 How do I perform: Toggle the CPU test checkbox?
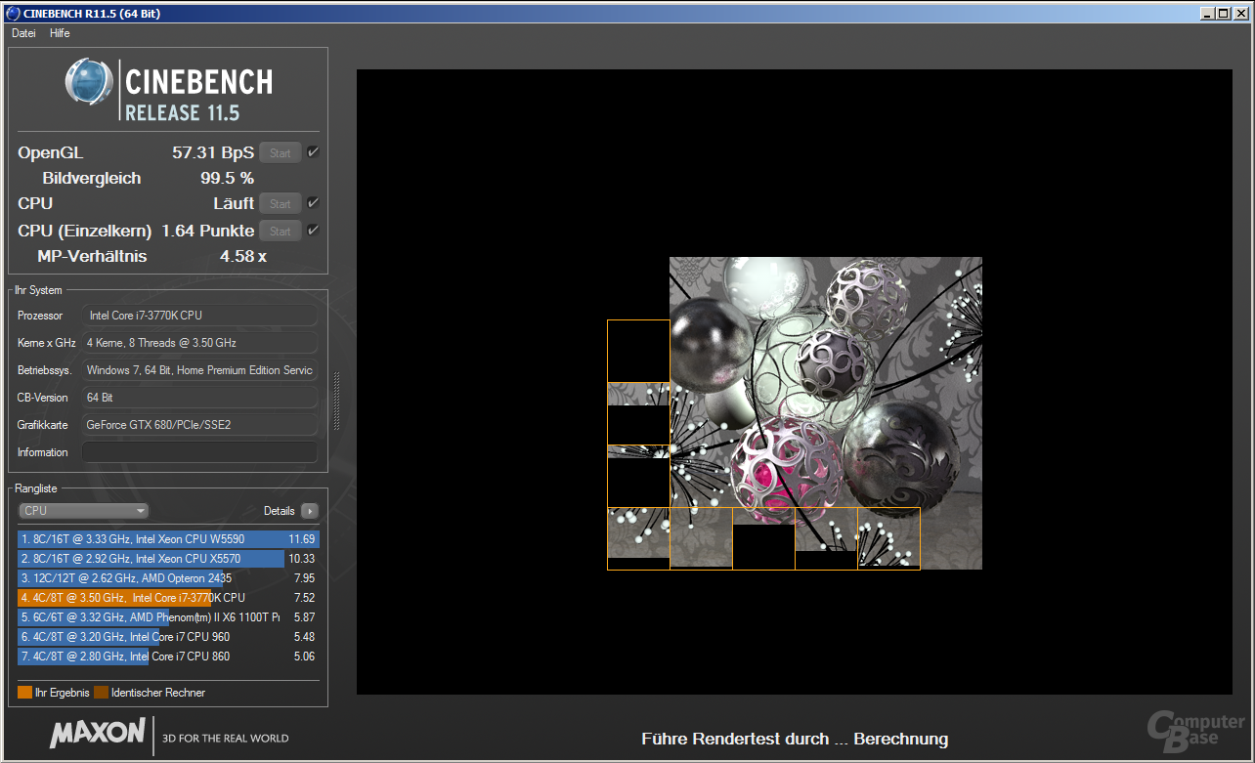(x=313, y=202)
